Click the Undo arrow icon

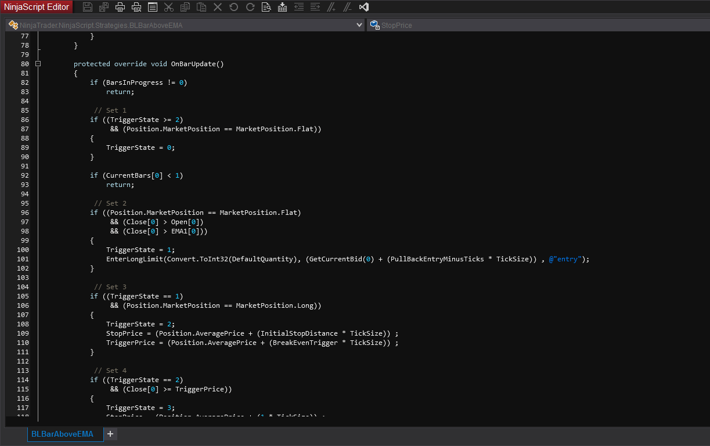pos(234,7)
